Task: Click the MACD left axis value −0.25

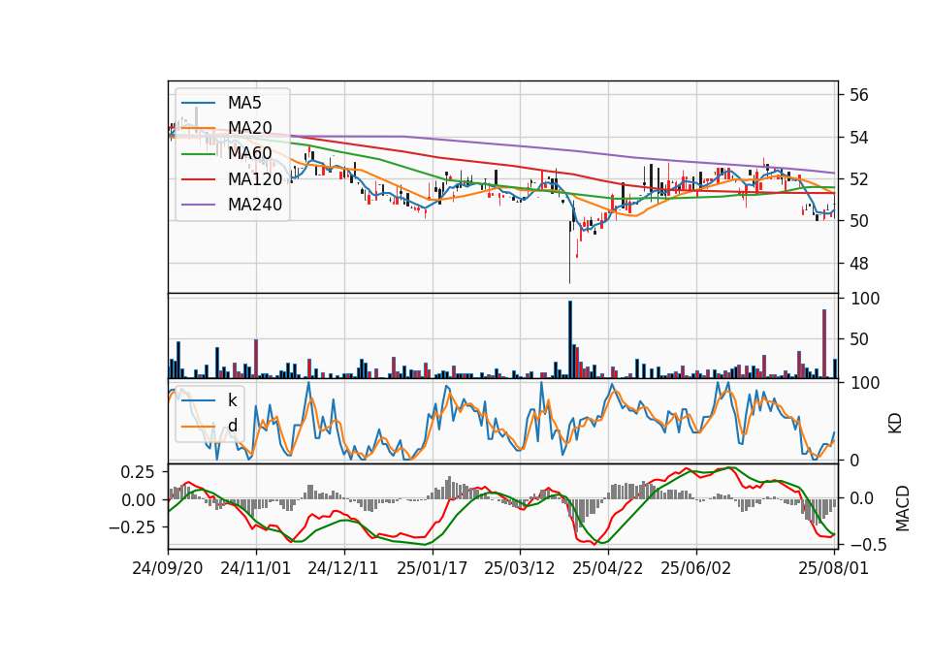Action: 133,527
